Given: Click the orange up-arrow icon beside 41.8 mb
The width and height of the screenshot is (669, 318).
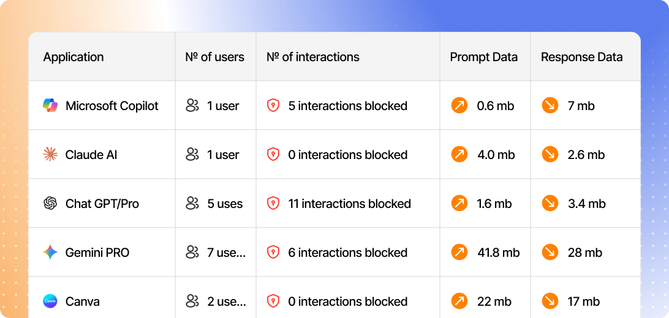Looking at the screenshot, I should [459, 253].
